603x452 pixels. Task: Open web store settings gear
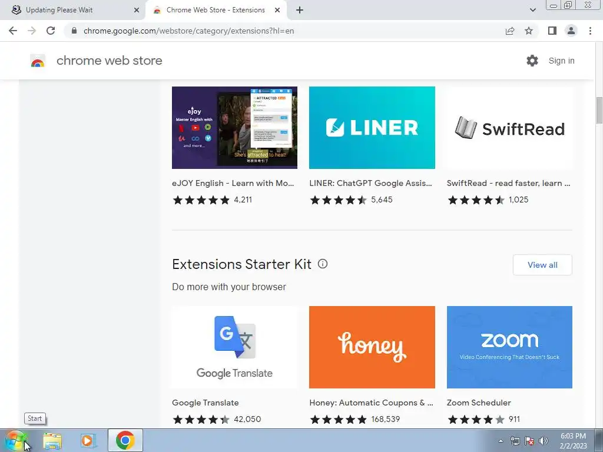click(532, 61)
